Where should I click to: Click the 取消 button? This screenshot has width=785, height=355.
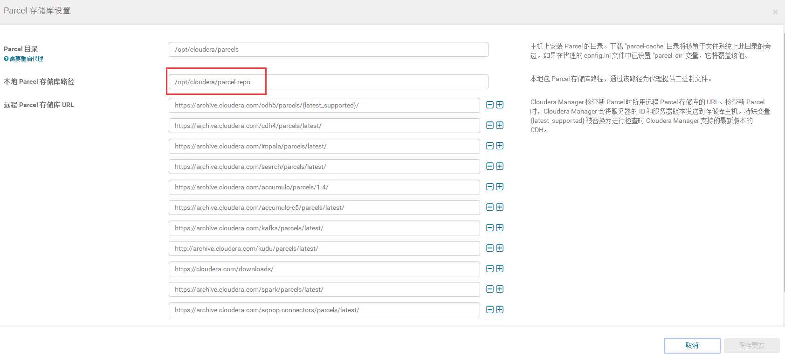692,346
